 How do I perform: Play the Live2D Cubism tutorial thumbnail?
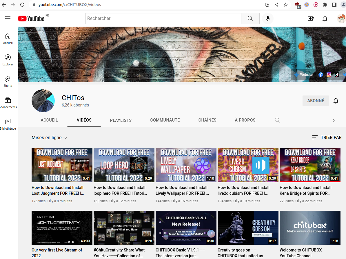(248, 165)
